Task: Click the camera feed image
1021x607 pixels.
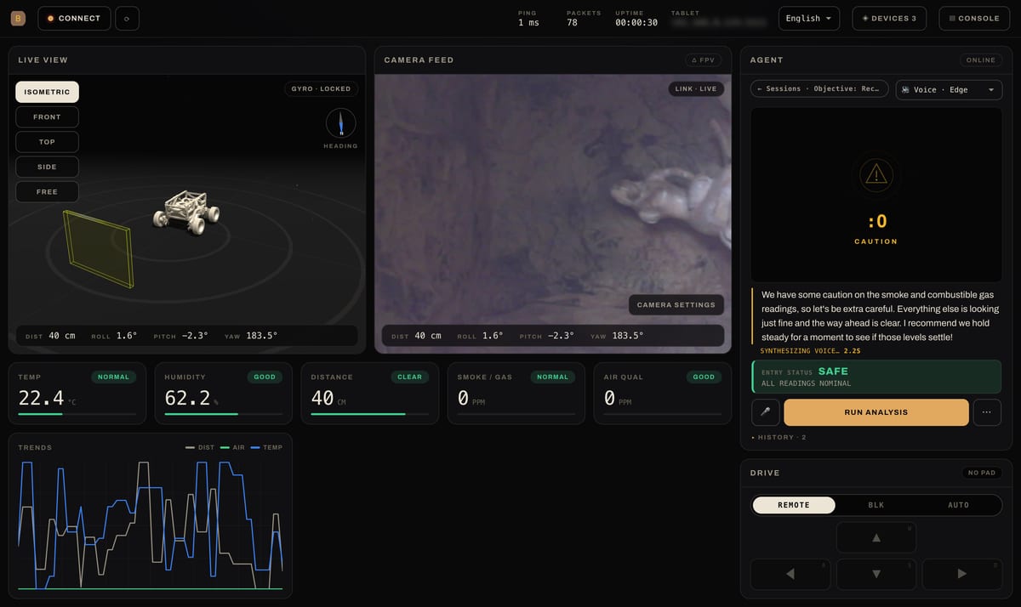Action: (x=553, y=213)
